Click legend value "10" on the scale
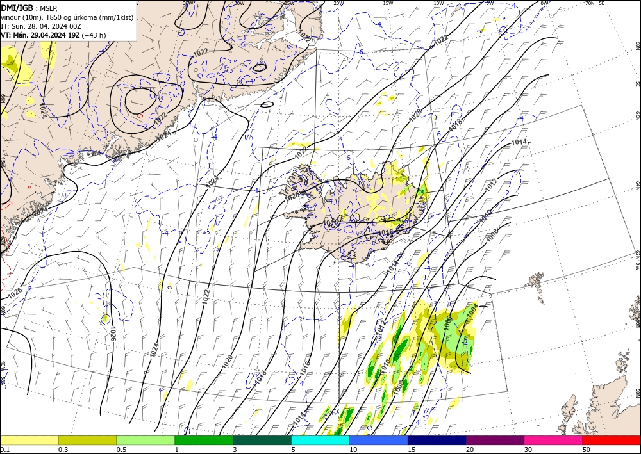The height and width of the screenshot is (454, 641). tap(353, 450)
